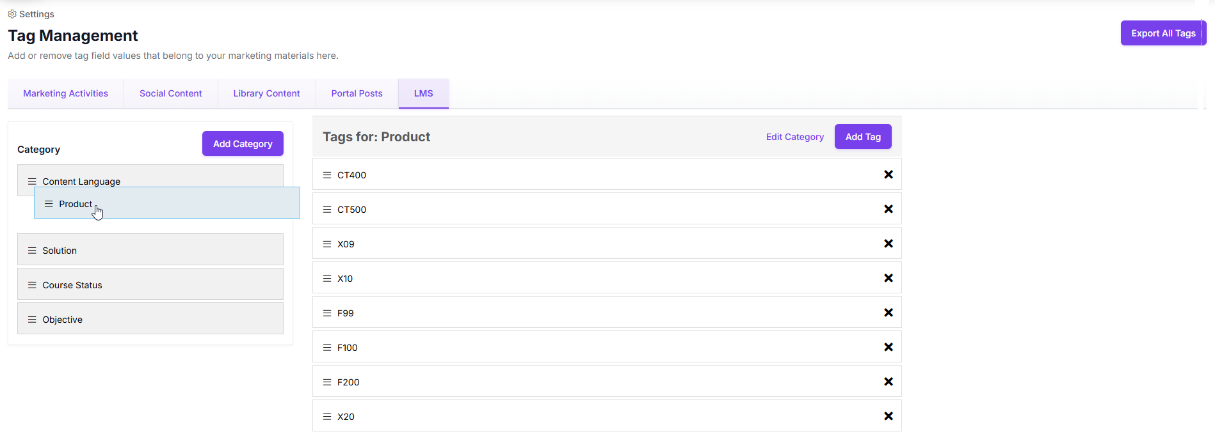Click the X icon beside X09 tag
The height and width of the screenshot is (434, 1215).
888,244
